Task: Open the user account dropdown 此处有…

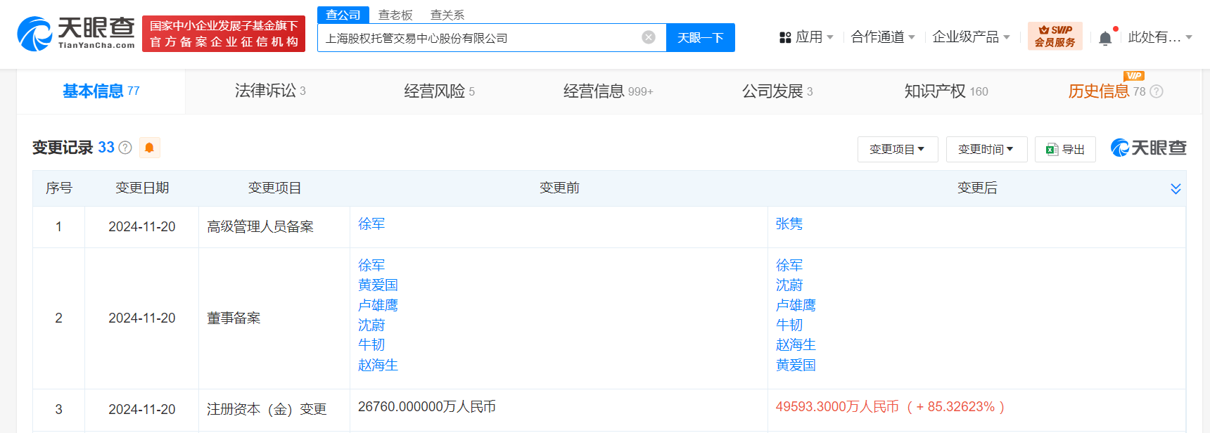Action: coord(1160,37)
